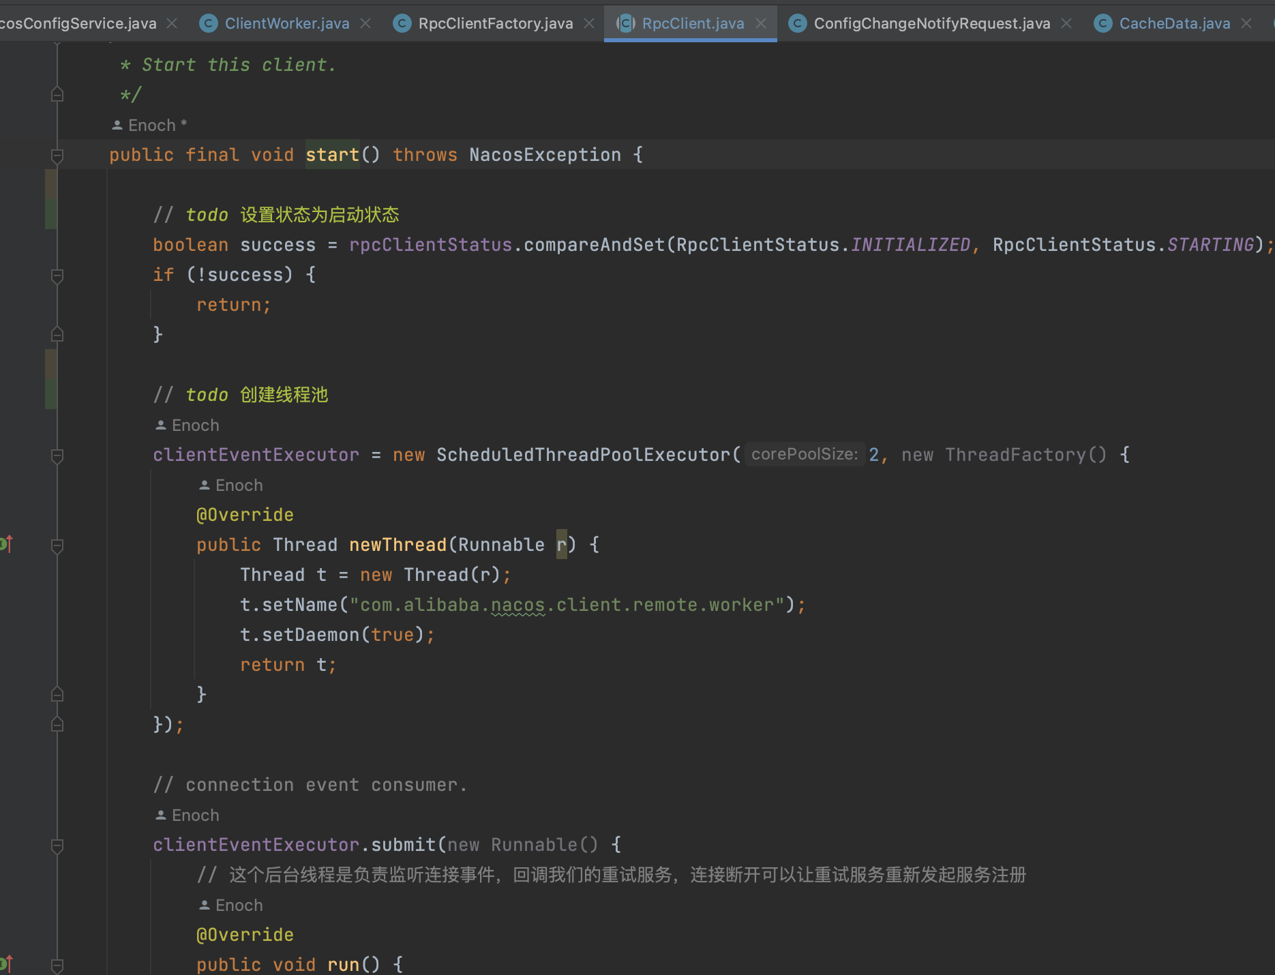Collapse the start() method fold marker

pyautogui.click(x=57, y=156)
